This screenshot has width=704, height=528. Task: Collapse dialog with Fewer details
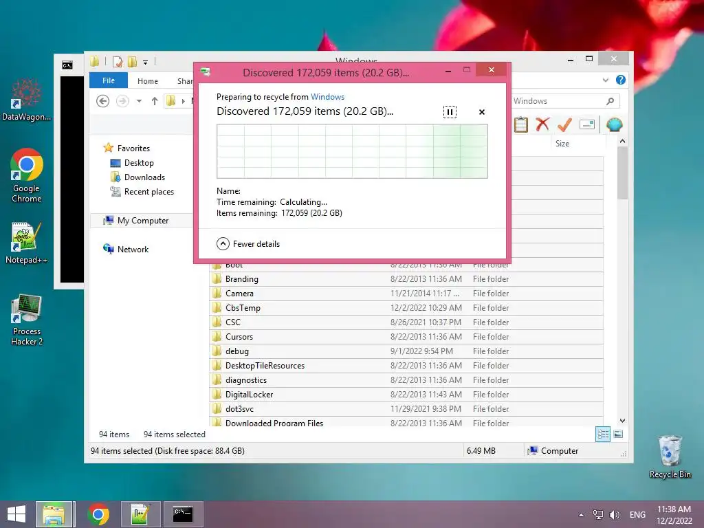point(247,244)
